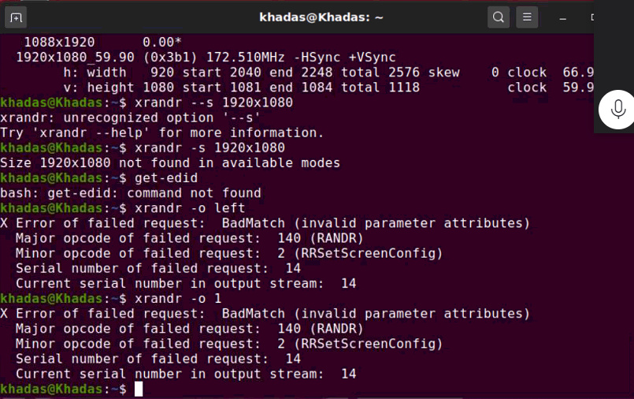Click the 'xrandr -o left' command text
This screenshot has width=634, height=399.
[190, 208]
